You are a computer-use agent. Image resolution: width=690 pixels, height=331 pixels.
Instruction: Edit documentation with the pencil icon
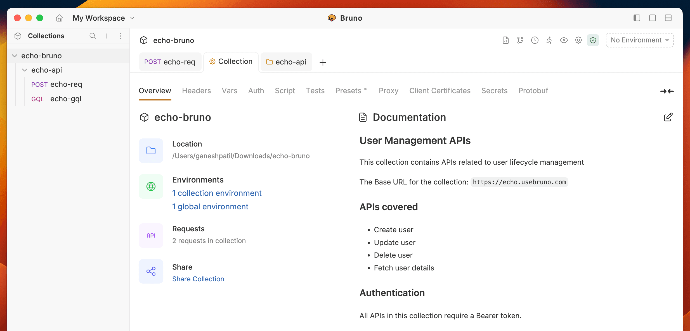pos(668,117)
